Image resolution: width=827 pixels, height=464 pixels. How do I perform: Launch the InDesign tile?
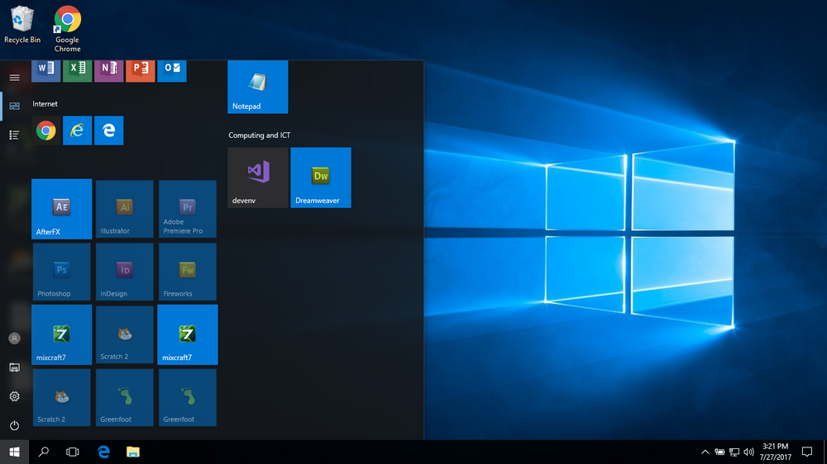(x=125, y=272)
